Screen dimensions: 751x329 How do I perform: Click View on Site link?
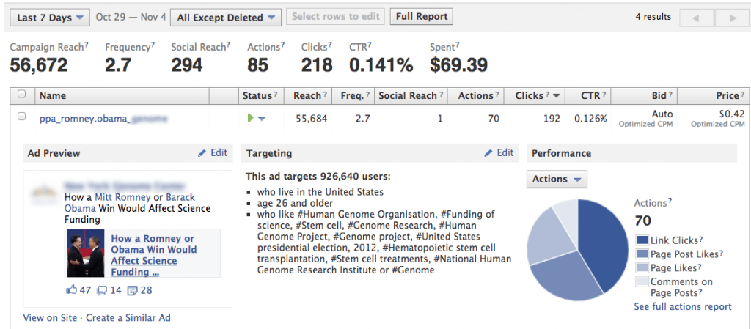coord(50,317)
